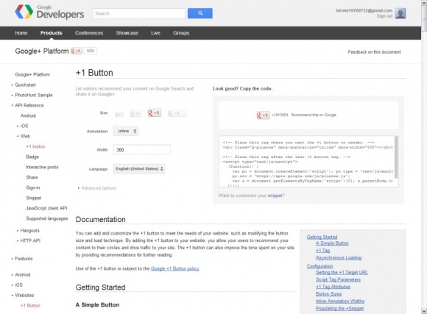This screenshot has width=427, height=314.
Task: Click the +1 icon beside Google+ Platform title
Action: pyautogui.click(x=76, y=51)
